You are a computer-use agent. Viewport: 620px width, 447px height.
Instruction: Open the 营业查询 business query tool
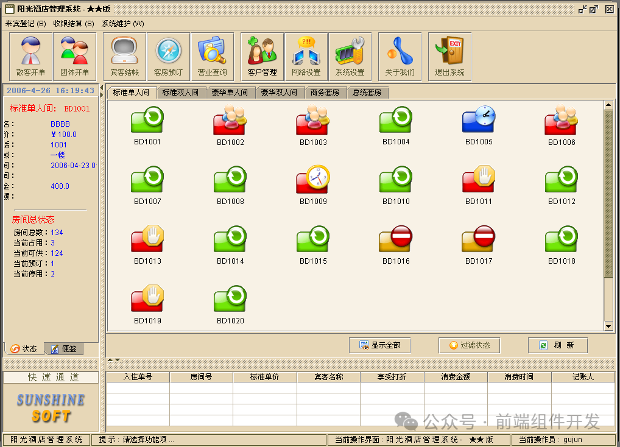212,56
